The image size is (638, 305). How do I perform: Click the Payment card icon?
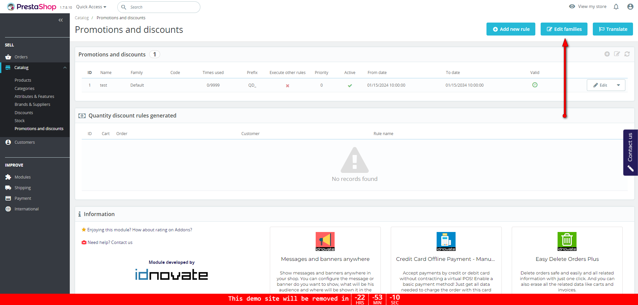click(x=8, y=198)
